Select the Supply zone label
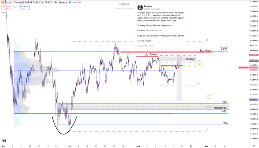Image resolution: width=259 pixels, height=148 pixels. (190, 59)
